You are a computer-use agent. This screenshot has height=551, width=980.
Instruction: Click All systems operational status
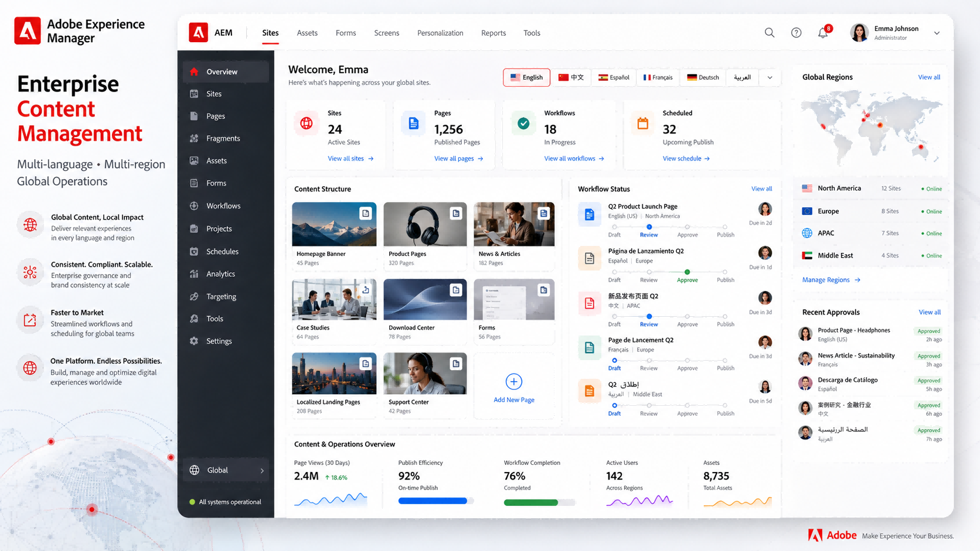[226, 502]
